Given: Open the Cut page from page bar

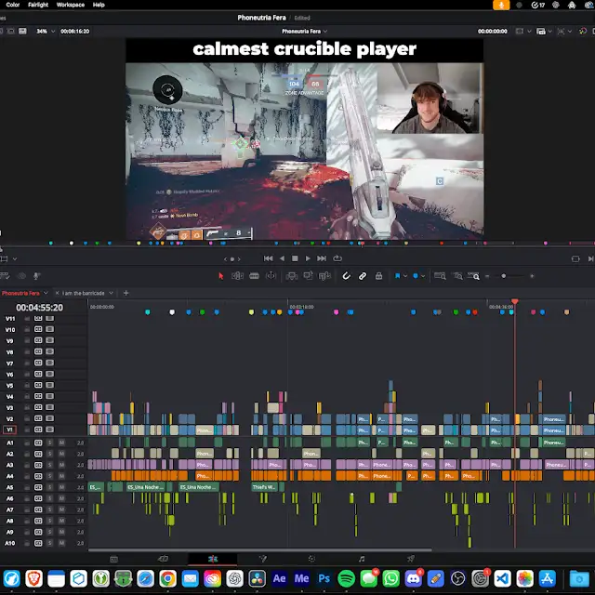Looking at the screenshot, I should [x=163, y=559].
